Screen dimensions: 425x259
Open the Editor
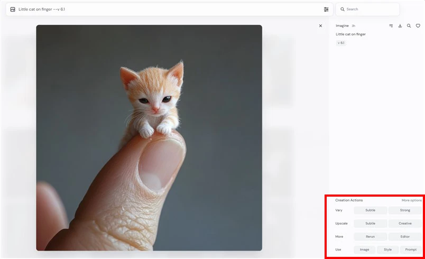click(x=405, y=236)
